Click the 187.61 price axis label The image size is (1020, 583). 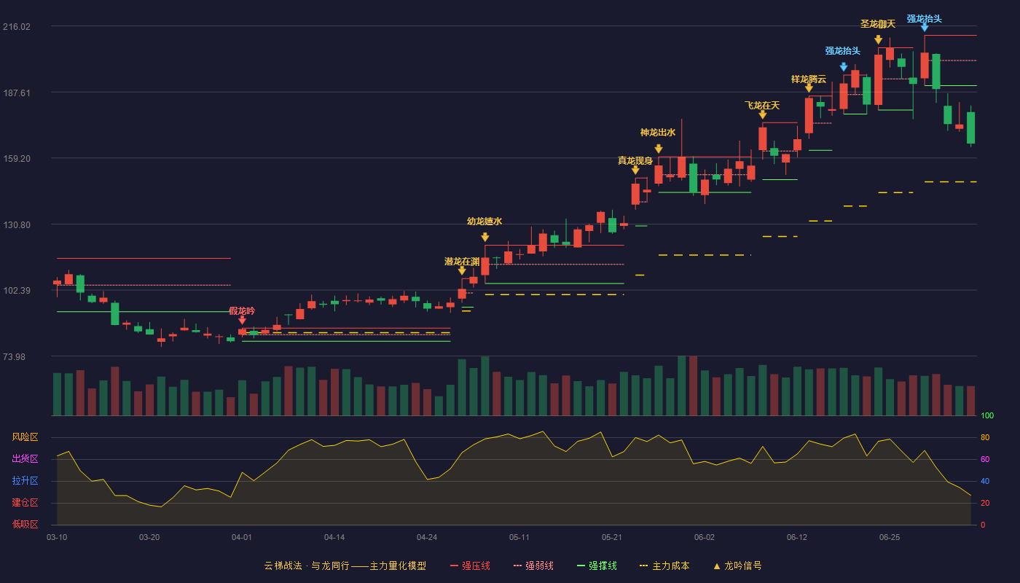pyautogui.click(x=17, y=93)
